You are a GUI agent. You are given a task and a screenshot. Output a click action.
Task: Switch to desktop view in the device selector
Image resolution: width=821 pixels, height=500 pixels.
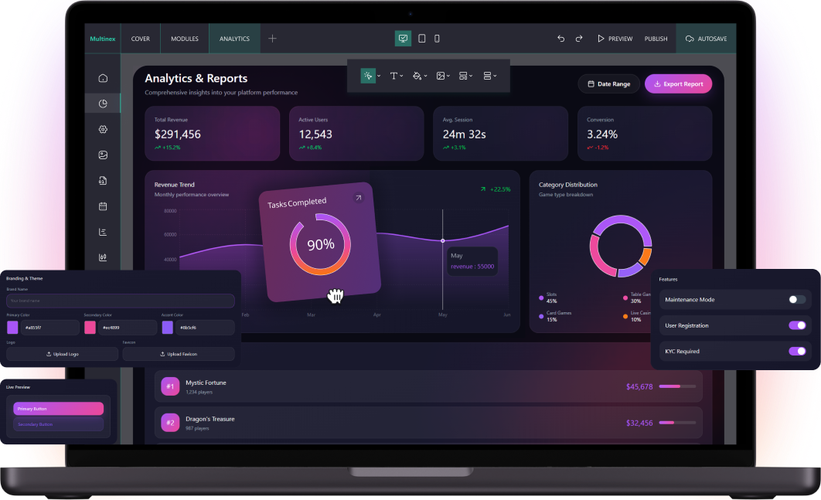click(x=403, y=39)
